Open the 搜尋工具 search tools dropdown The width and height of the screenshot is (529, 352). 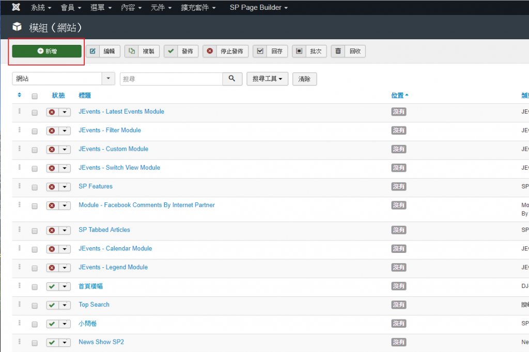[267, 79]
